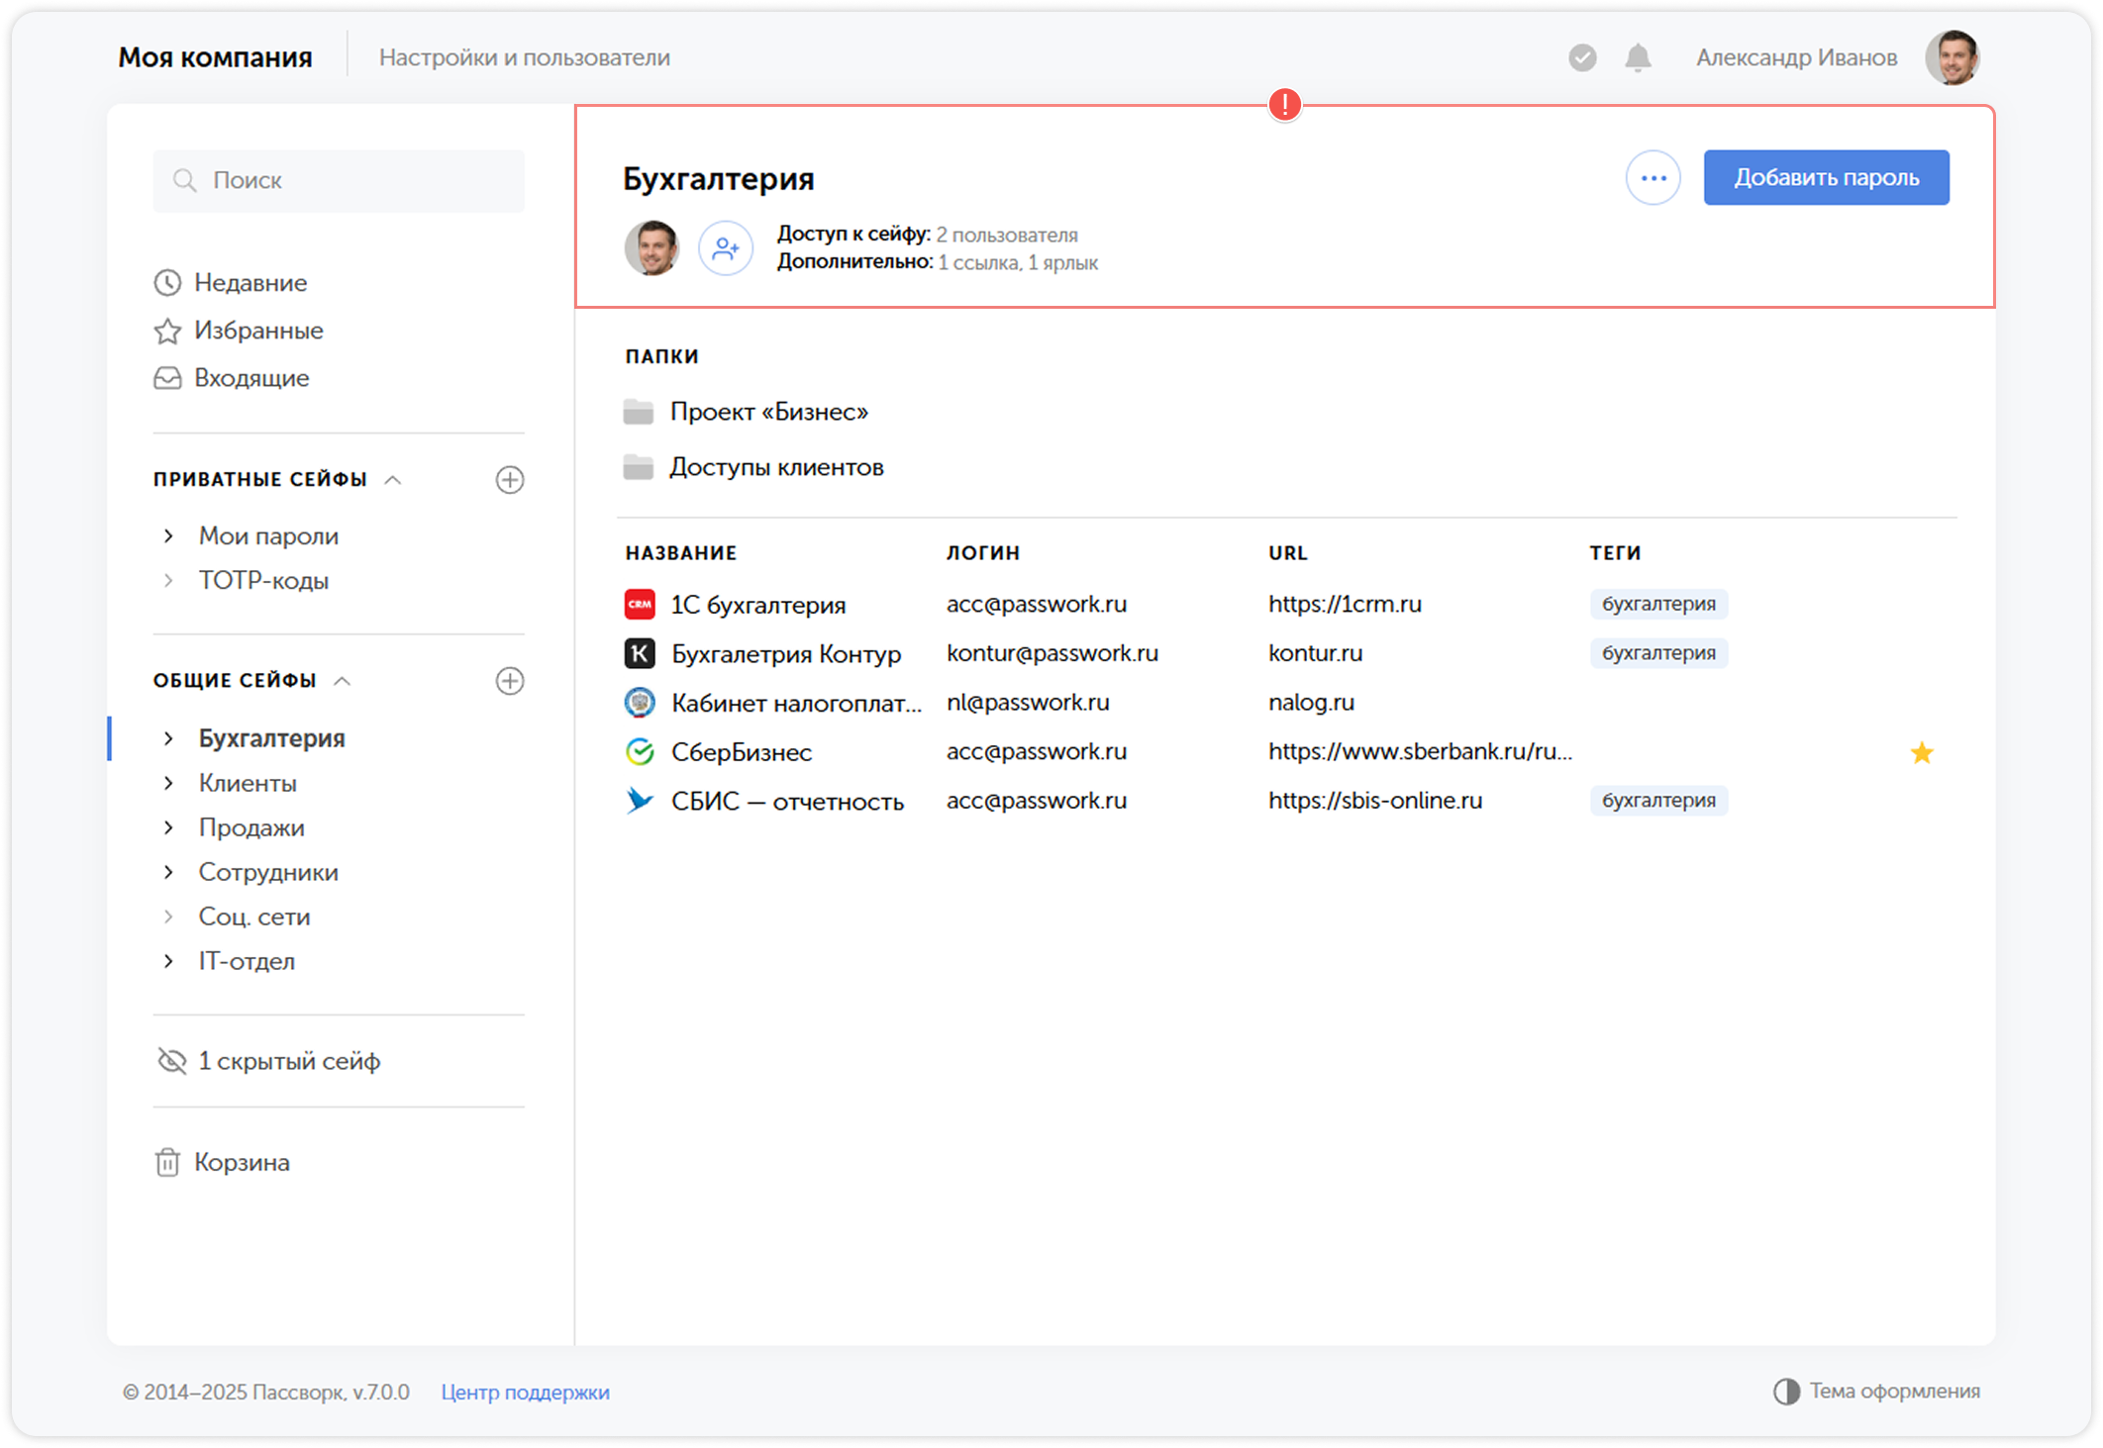
Task: Expand the IT-отдел vault
Action: click(x=168, y=961)
